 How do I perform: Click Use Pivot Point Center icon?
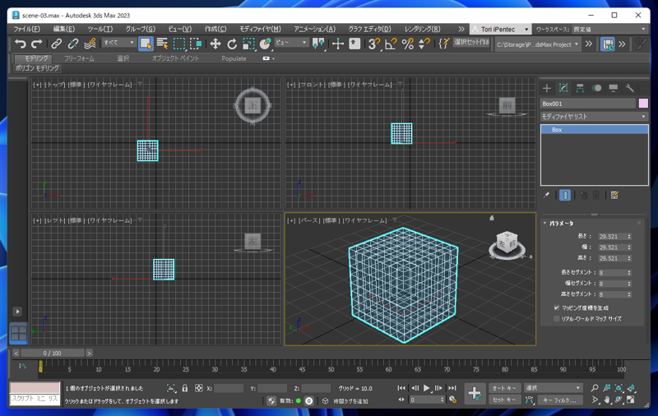coord(318,44)
